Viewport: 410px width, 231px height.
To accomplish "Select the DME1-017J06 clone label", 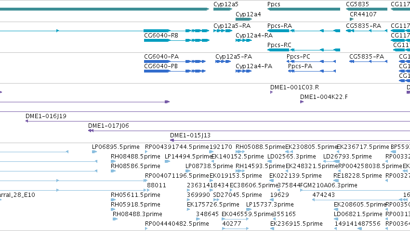I will 108,126.
